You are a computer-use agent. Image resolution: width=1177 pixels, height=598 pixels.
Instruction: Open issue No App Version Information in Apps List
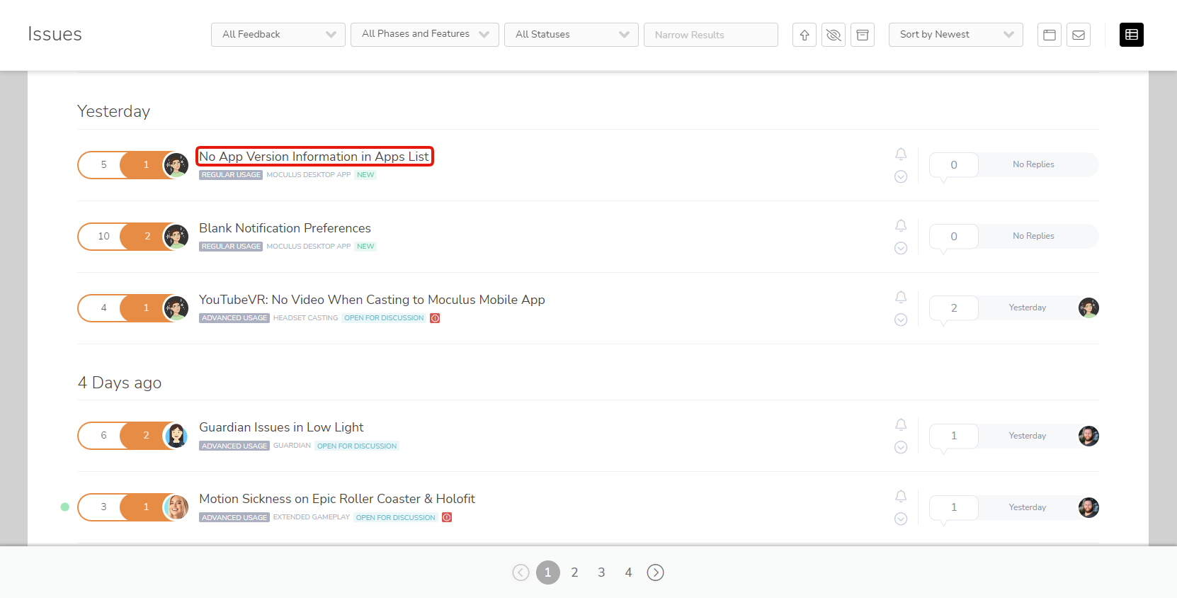(x=314, y=157)
